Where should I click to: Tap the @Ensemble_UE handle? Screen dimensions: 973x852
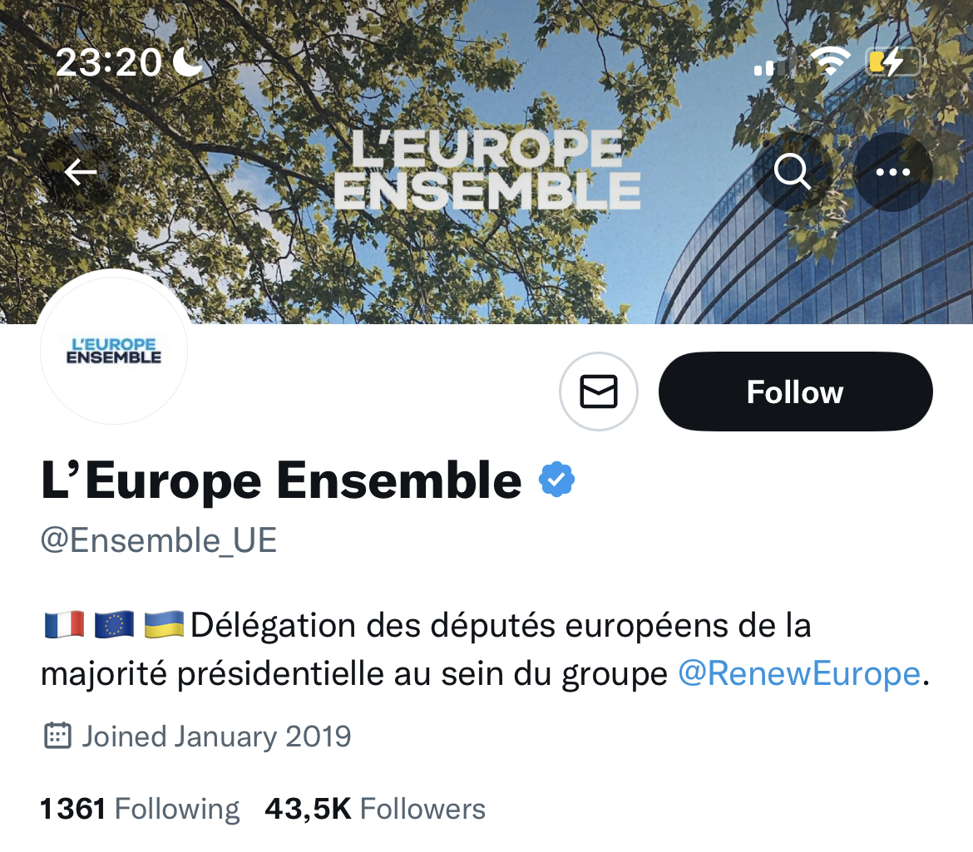tap(159, 541)
